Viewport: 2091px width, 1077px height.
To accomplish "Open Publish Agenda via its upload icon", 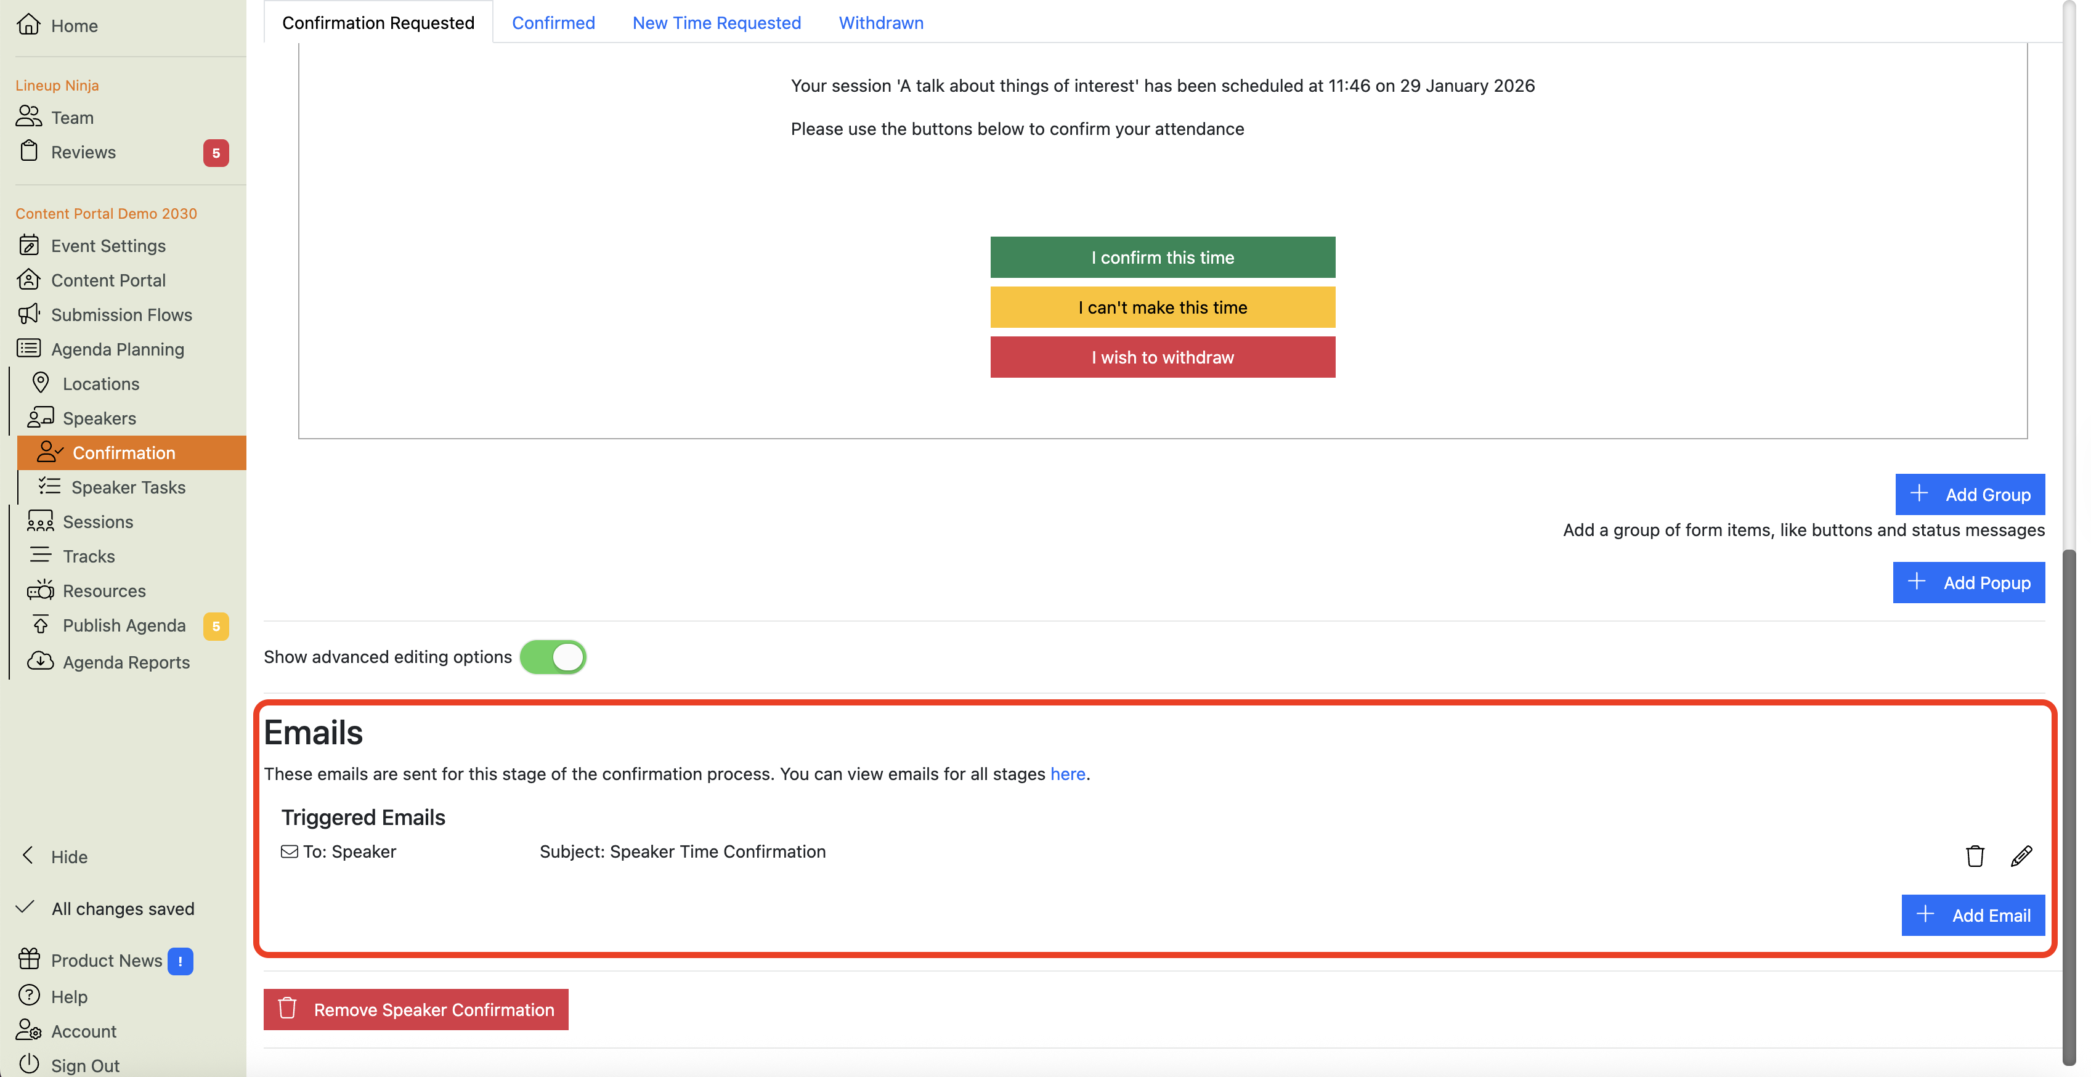I will click(x=41, y=625).
